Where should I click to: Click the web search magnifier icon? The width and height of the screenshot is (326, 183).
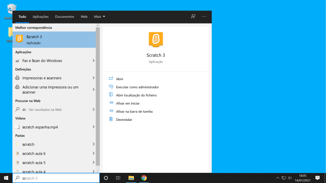tap(18, 109)
